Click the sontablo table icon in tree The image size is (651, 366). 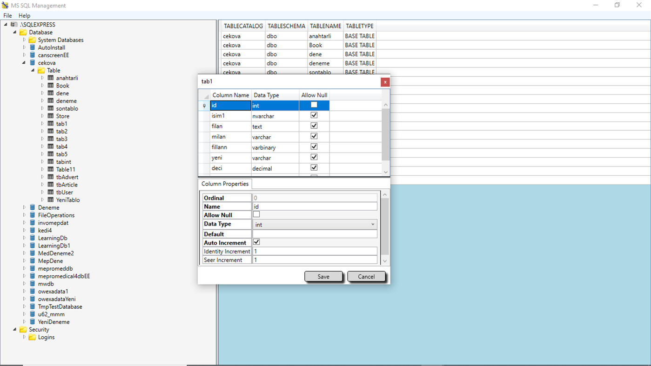coord(51,108)
